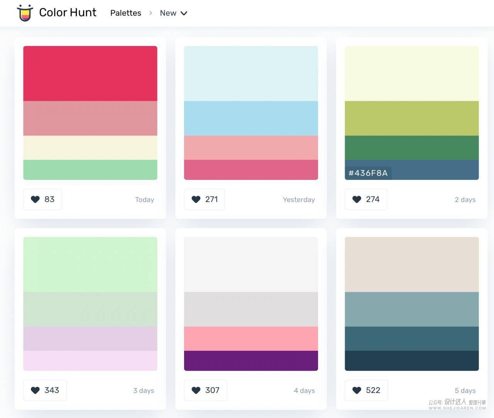The height and width of the screenshot is (418, 494).
Task: Select the rose pink swatch in Yesterday palette
Action: [251, 170]
